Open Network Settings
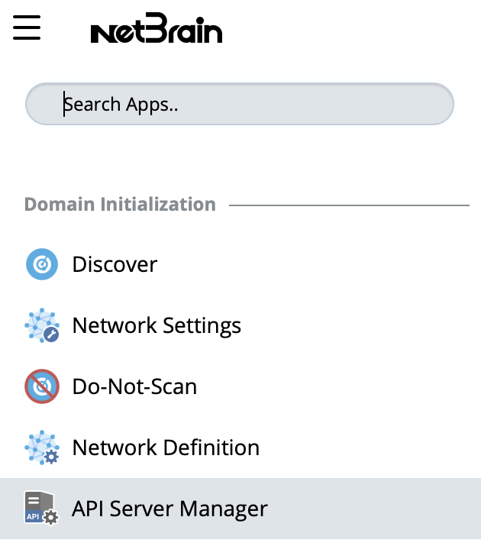The height and width of the screenshot is (559, 481). coord(157,326)
